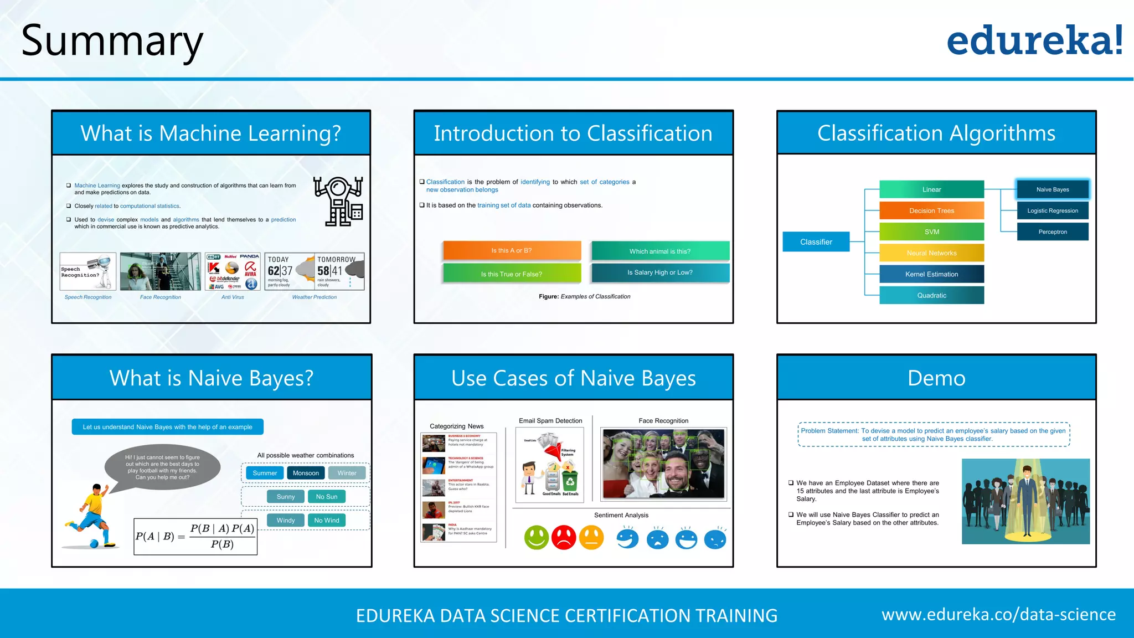1134x638 pixels.
Task: Click the 'Demo' panel header
Action: pos(936,378)
